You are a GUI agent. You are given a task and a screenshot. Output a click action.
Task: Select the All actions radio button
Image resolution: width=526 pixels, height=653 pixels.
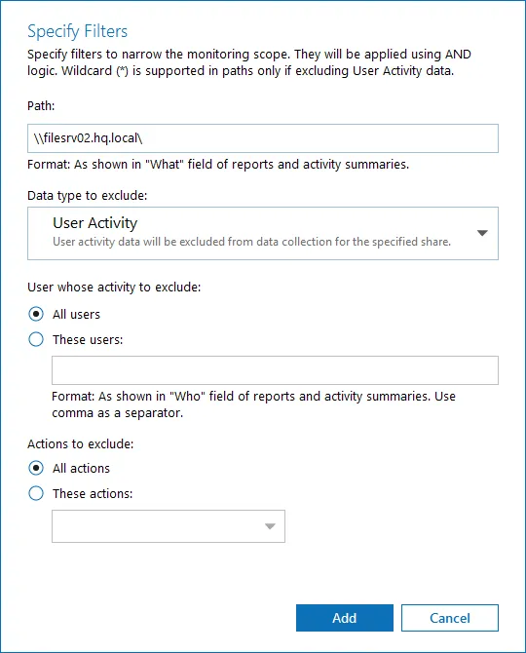[36, 468]
